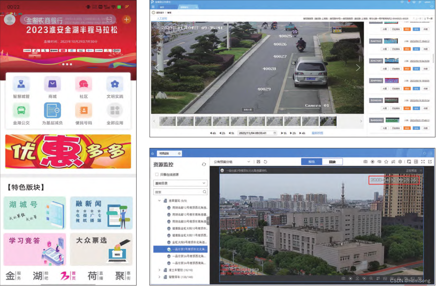Click the refresh icon next to 资源监控
Viewport: 436px width, 287px height.
point(204,164)
